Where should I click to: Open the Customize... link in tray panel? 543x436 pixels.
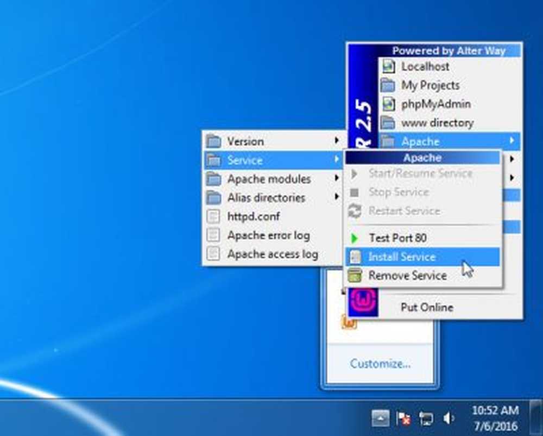click(380, 364)
